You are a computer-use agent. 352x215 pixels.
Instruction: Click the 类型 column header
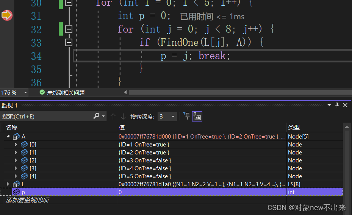(294, 127)
